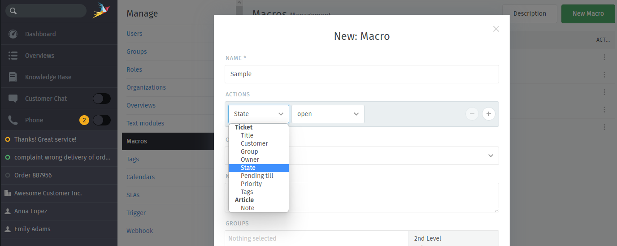617x246 pixels.
Task: Open actions menu of fourth macro row
Action: click(604, 109)
